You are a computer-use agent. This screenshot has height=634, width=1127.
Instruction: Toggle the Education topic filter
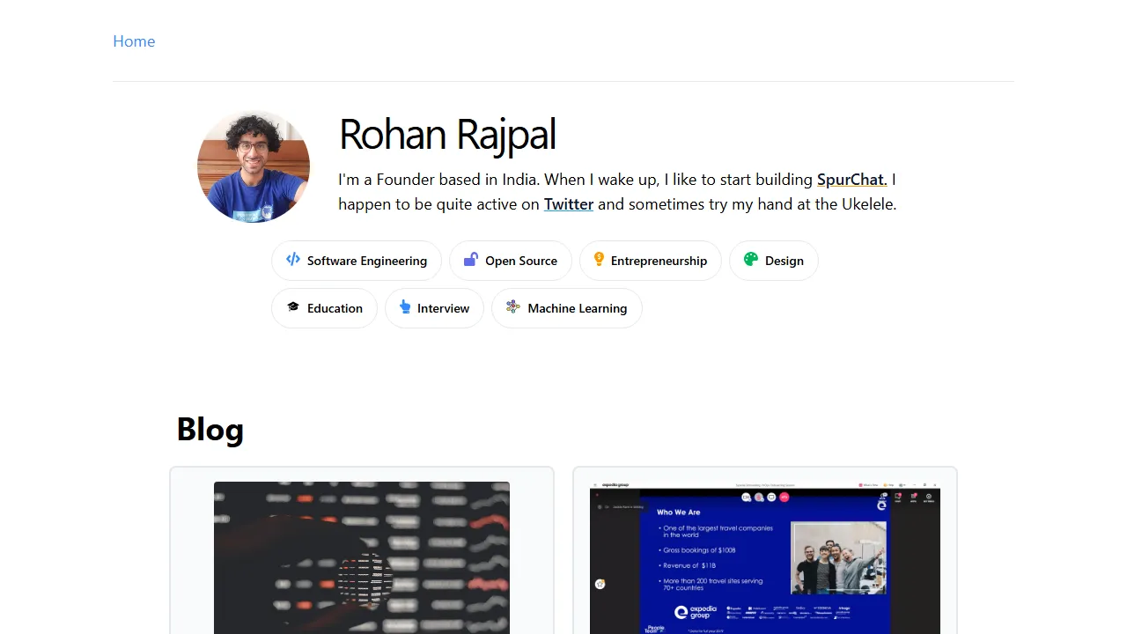pos(324,307)
